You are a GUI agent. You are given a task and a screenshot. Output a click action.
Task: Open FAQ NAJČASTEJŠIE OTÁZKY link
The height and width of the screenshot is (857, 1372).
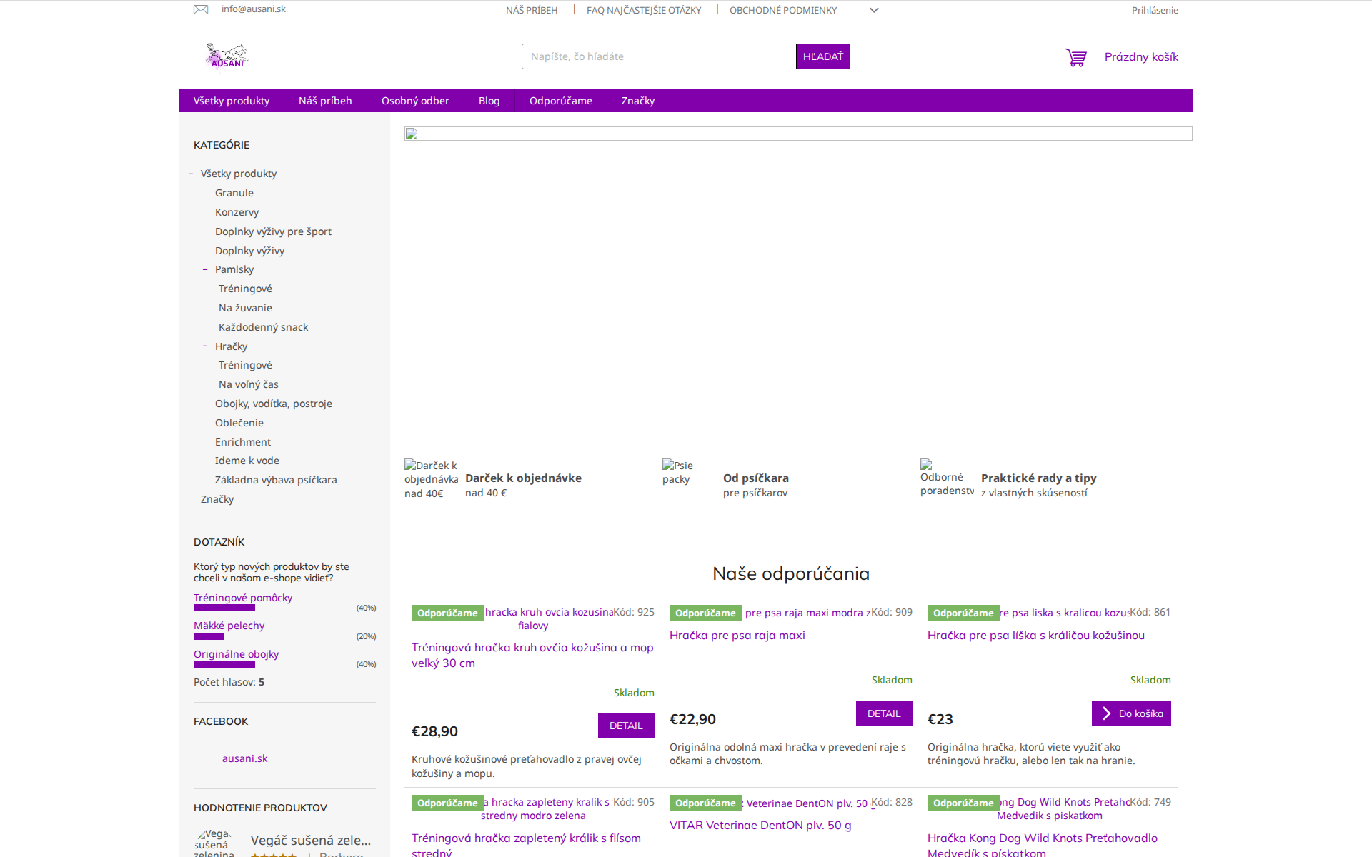643,9
